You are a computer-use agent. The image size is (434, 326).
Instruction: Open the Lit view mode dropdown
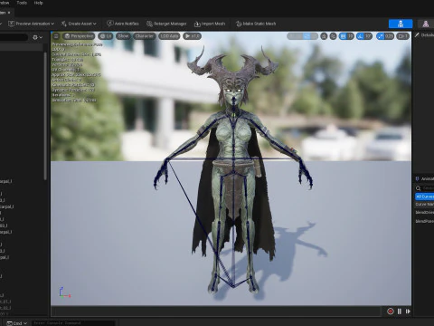[106, 36]
